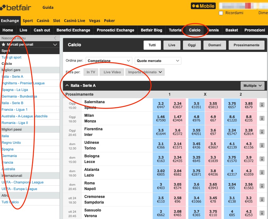The height and width of the screenshot is (219, 268).
Task: Select the Live time filter button
Action: (172, 45)
